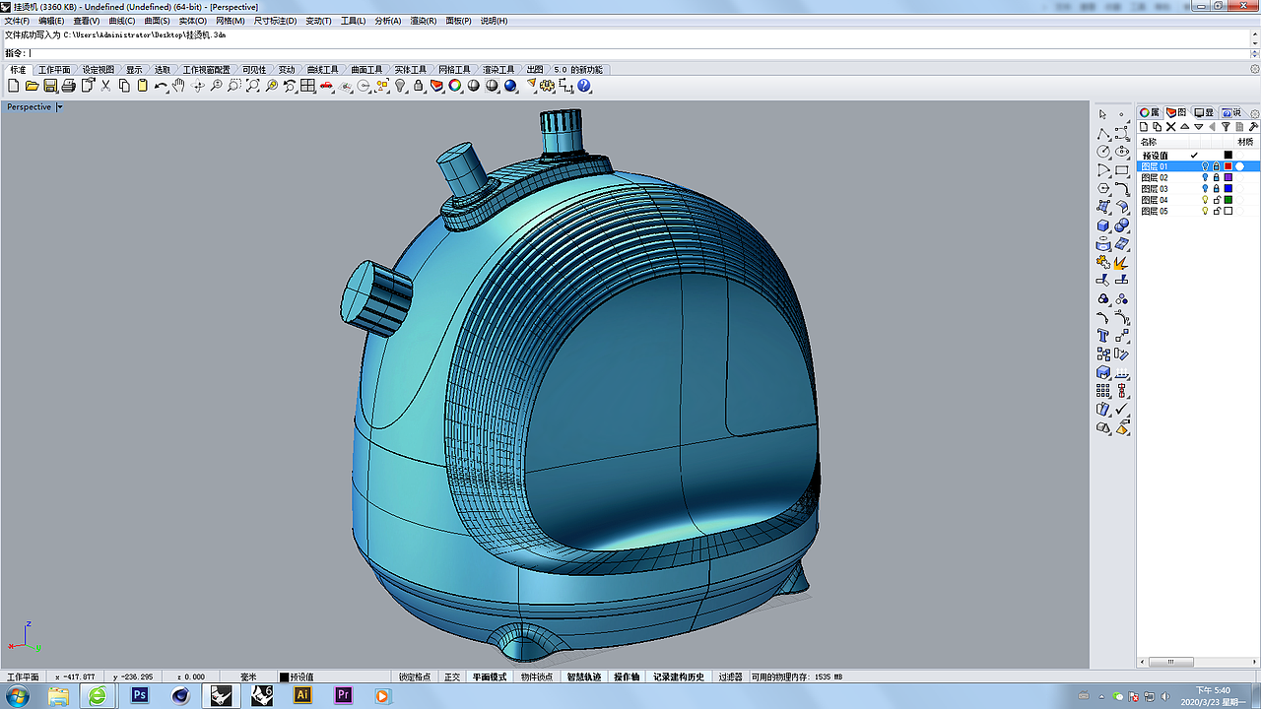1261x709 pixels.
Task: Click 记录建构历史 in status bar
Action: 680,677
